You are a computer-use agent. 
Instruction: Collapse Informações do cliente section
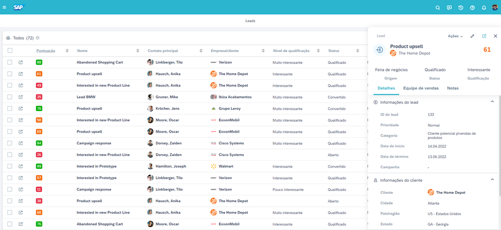click(493, 180)
